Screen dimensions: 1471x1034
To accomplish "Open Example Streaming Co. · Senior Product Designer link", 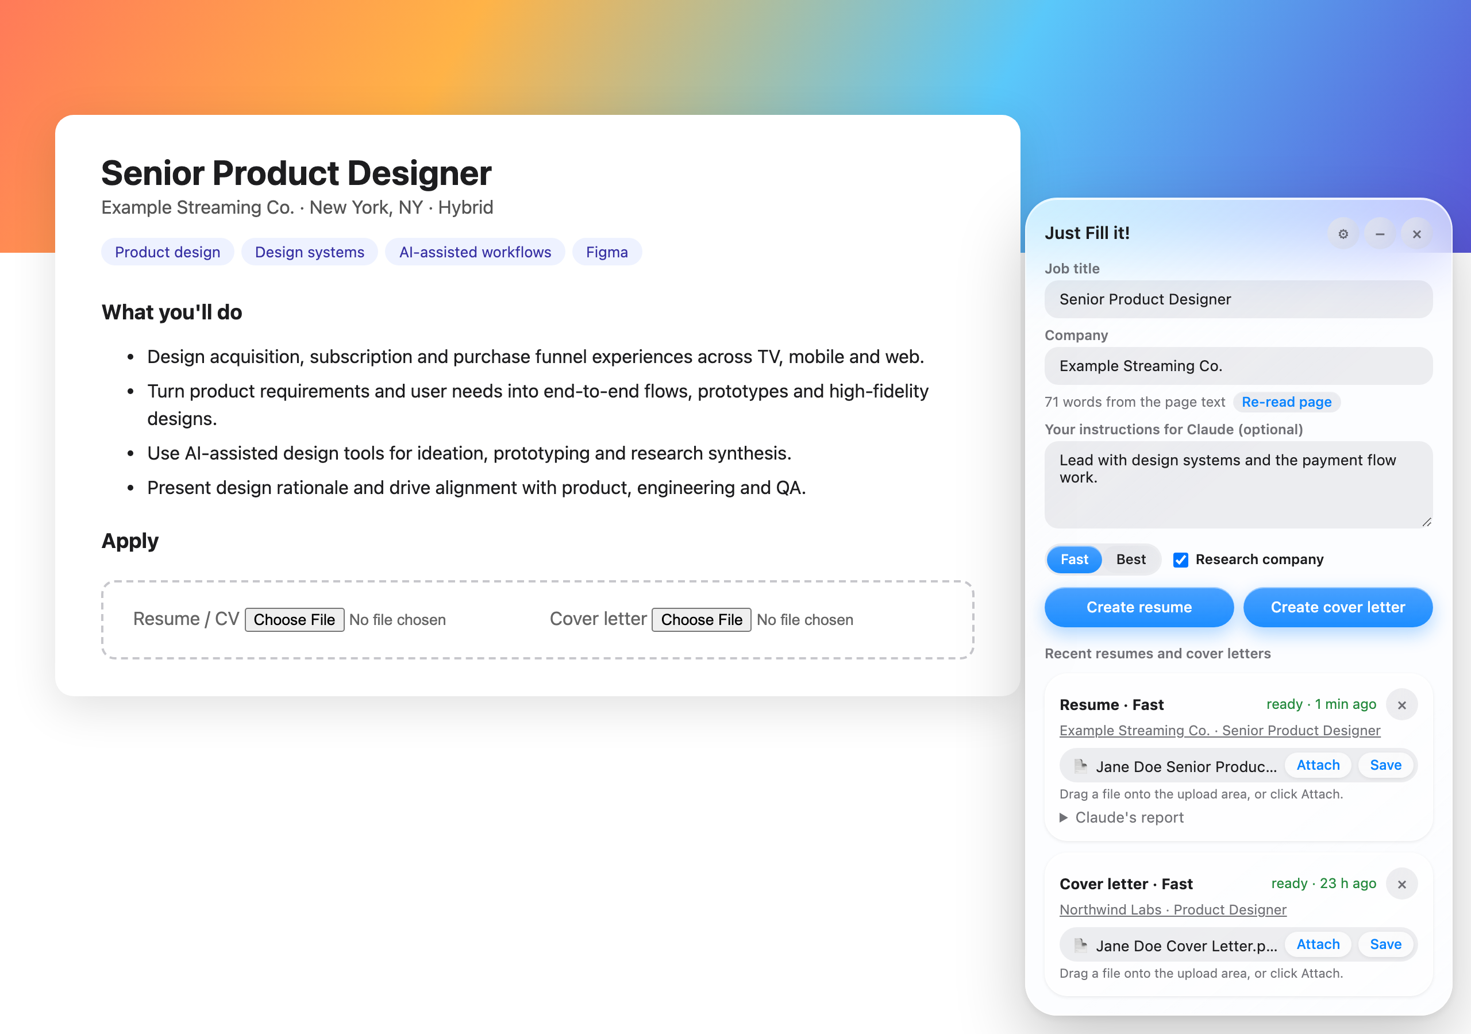I will pyautogui.click(x=1220, y=730).
